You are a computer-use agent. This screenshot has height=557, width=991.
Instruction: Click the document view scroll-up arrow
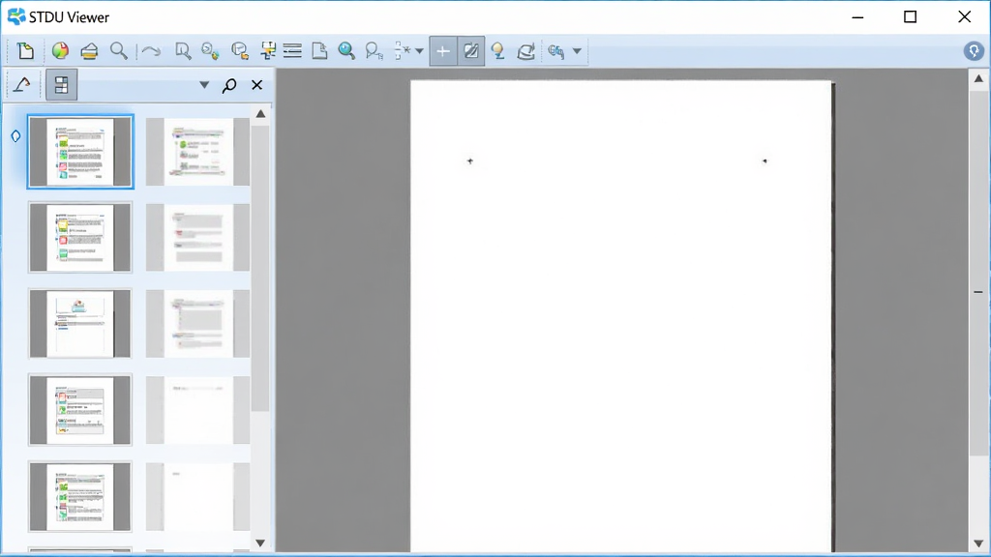(x=978, y=79)
